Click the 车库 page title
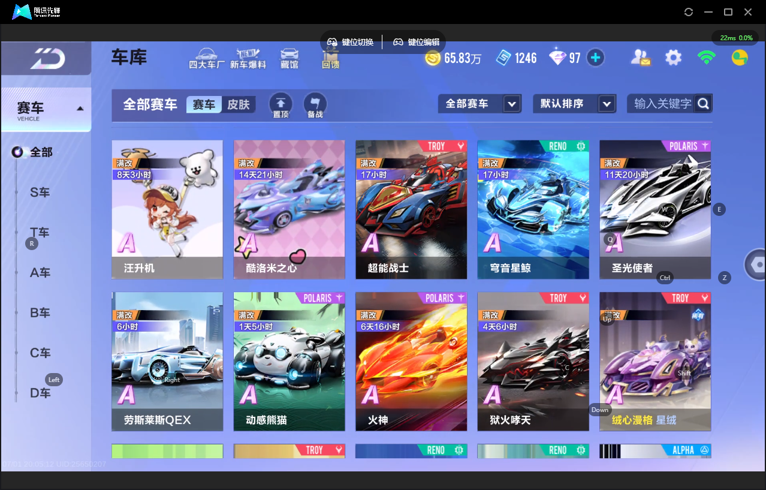 point(129,58)
